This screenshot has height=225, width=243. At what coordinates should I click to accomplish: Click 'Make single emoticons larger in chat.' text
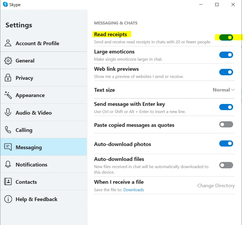pyautogui.click(x=128, y=59)
